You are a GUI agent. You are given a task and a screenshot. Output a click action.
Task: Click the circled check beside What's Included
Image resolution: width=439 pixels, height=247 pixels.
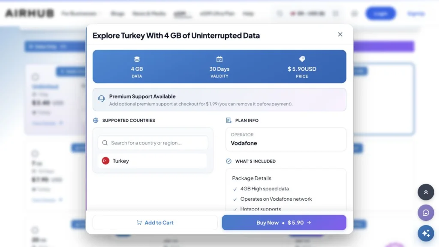(229, 161)
